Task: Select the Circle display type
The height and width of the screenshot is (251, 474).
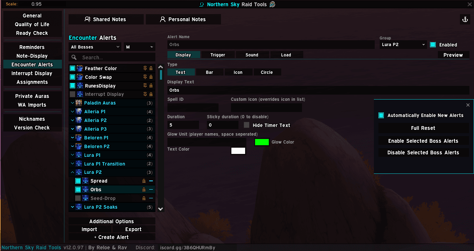Action: click(x=267, y=73)
